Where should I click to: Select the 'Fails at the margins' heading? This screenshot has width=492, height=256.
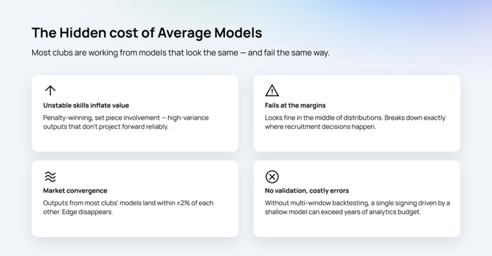[x=295, y=105]
